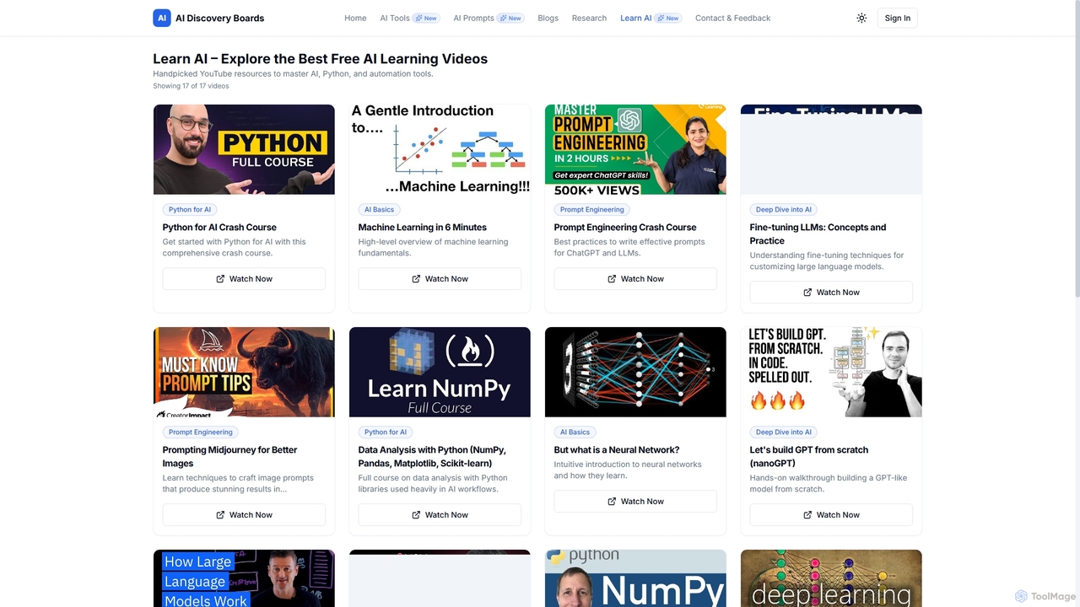Open the AI Tools menu item
Image resolution: width=1080 pixels, height=607 pixels.
394,18
